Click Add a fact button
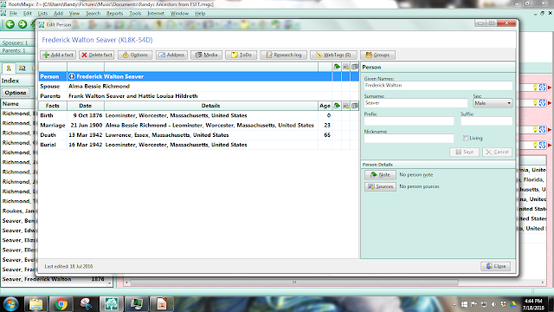This screenshot has height=312, width=554. pyautogui.click(x=58, y=55)
